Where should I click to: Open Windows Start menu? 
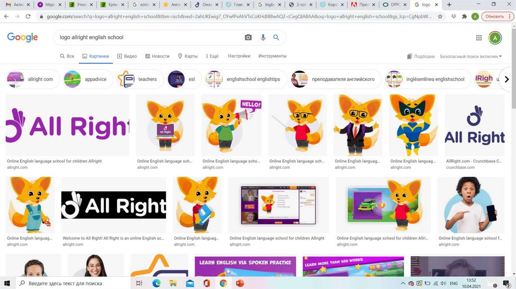coord(7,283)
